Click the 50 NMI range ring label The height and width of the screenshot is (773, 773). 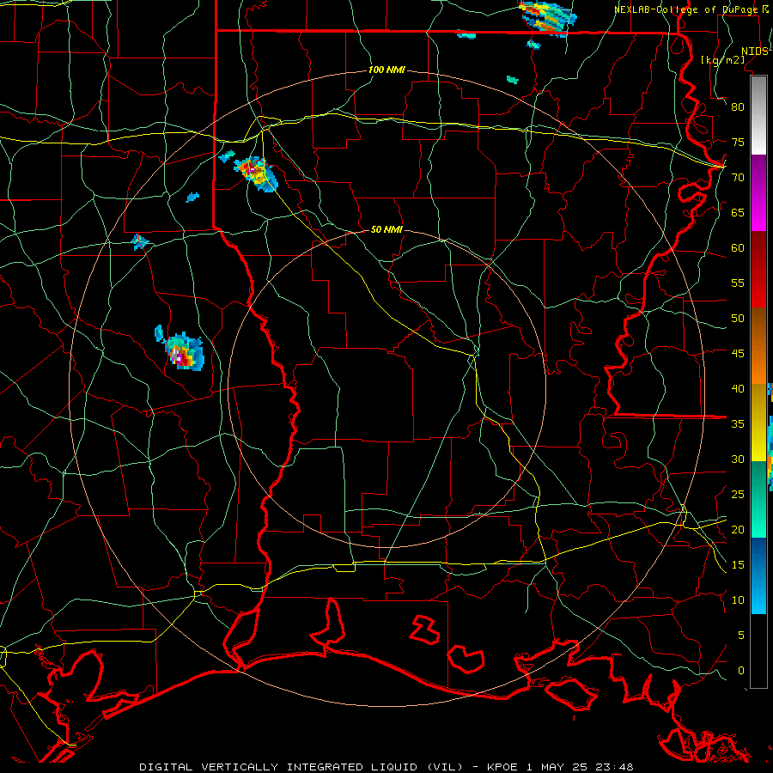[386, 229]
